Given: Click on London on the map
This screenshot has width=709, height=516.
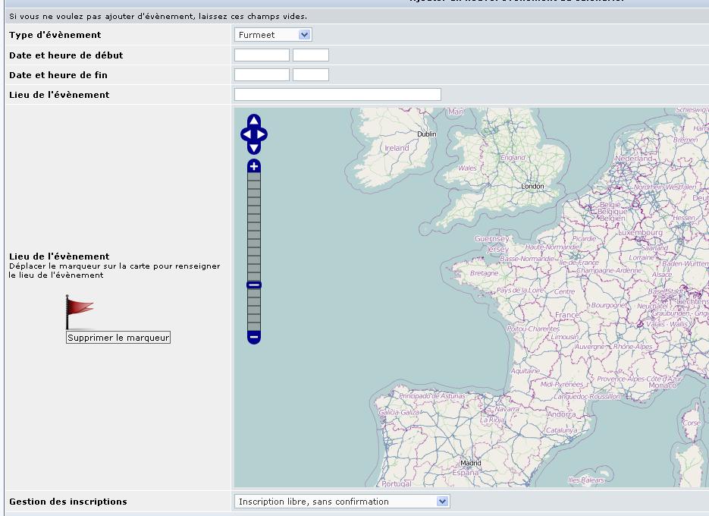Looking at the screenshot, I should pyautogui.click(x=532, y=186).
